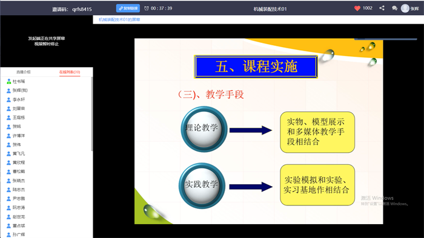Click the red heading (三)、教学手段

(211, 95)
